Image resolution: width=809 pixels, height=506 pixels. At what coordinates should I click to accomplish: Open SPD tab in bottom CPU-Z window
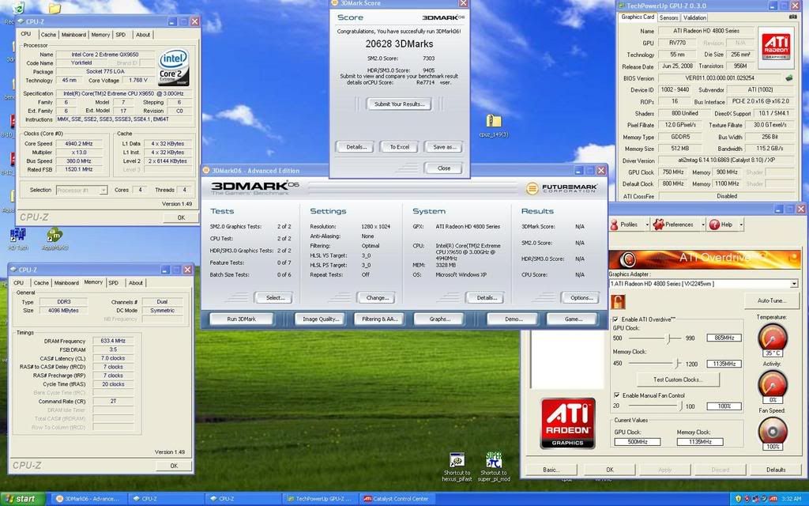pyautogui.click(x=114, y=283)
